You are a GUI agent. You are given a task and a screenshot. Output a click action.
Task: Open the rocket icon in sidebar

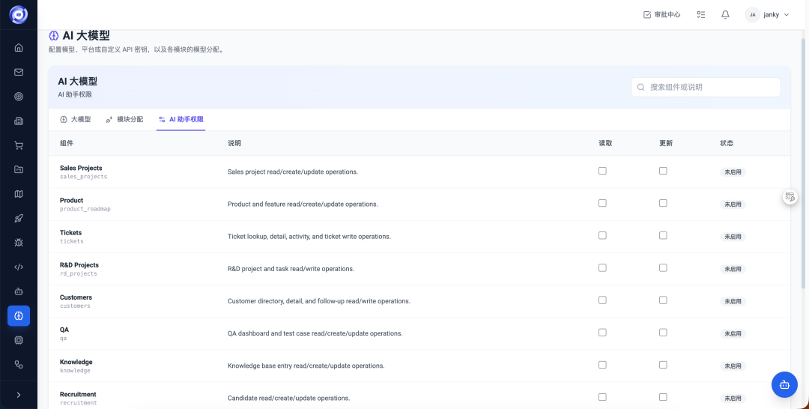(19, 218)
